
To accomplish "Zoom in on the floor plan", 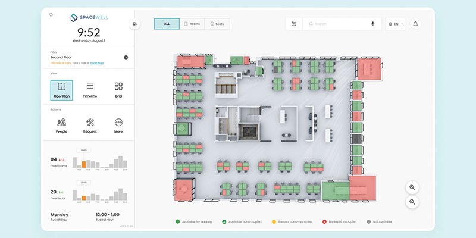I will pos(412,187).
